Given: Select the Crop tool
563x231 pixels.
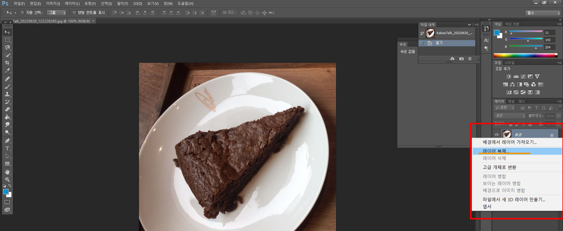Looking at the screenshot, I should [x=7, y=63].
